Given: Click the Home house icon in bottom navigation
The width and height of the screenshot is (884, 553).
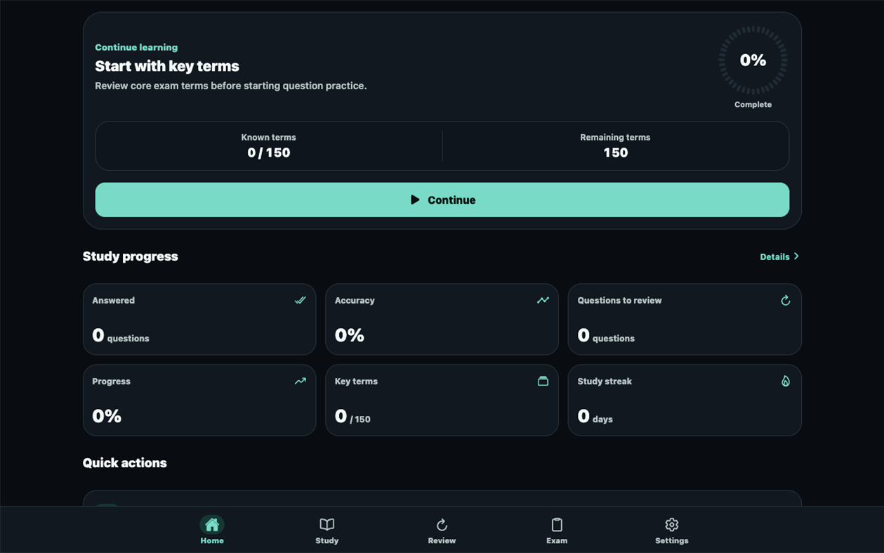Looking at the screenshot, I should click(212, 524).
